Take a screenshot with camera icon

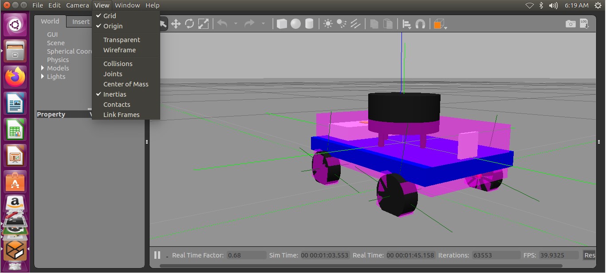click(571, 24)
